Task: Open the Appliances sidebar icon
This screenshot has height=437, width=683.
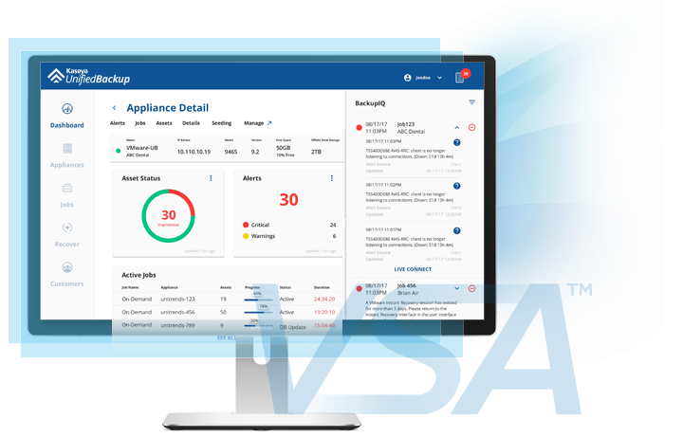Action: (67, 149)
